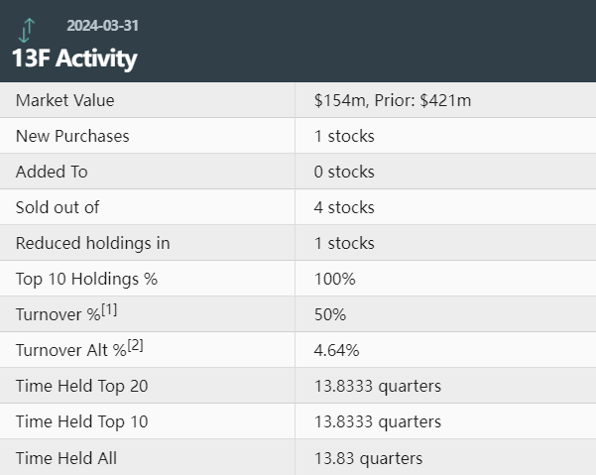Open footnote [2] beside Turnover Alt %
This screenshot has height=475, width=596.
135,346
